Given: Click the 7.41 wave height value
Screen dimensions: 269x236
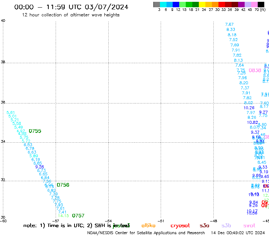Looking at the screenshot, I should [x=62, y=212].
